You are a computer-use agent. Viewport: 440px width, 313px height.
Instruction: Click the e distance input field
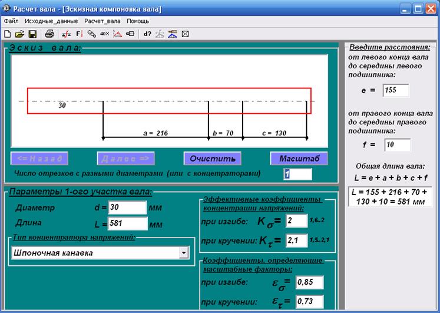pos(396,90)
